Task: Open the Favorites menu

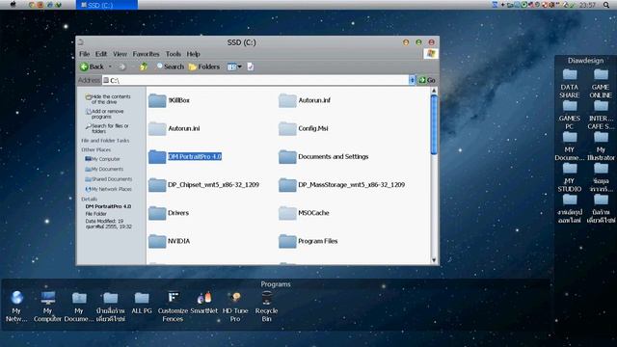Action: tap(146, 54)
